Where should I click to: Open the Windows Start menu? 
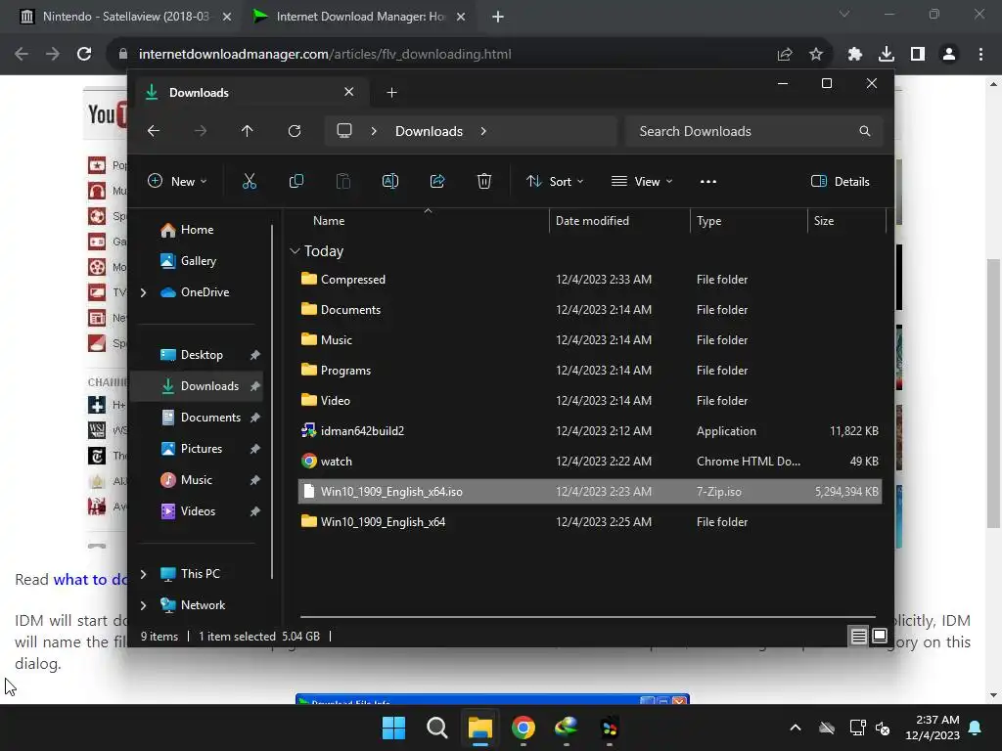pos(393,728)
